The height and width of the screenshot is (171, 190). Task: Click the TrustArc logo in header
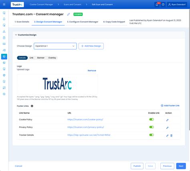[17, 4]
